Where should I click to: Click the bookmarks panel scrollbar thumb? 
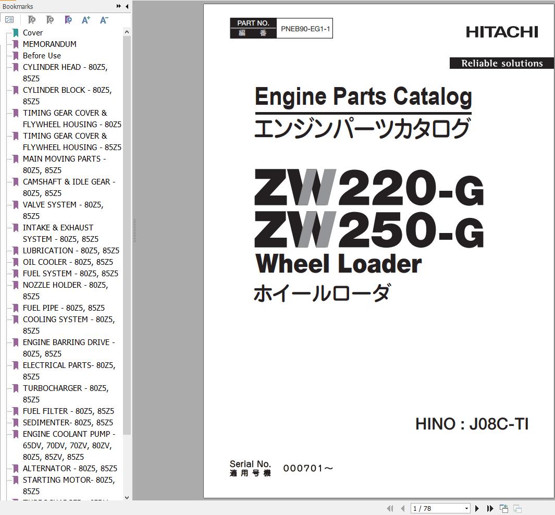pyautogui.click(x=127, y=235)
